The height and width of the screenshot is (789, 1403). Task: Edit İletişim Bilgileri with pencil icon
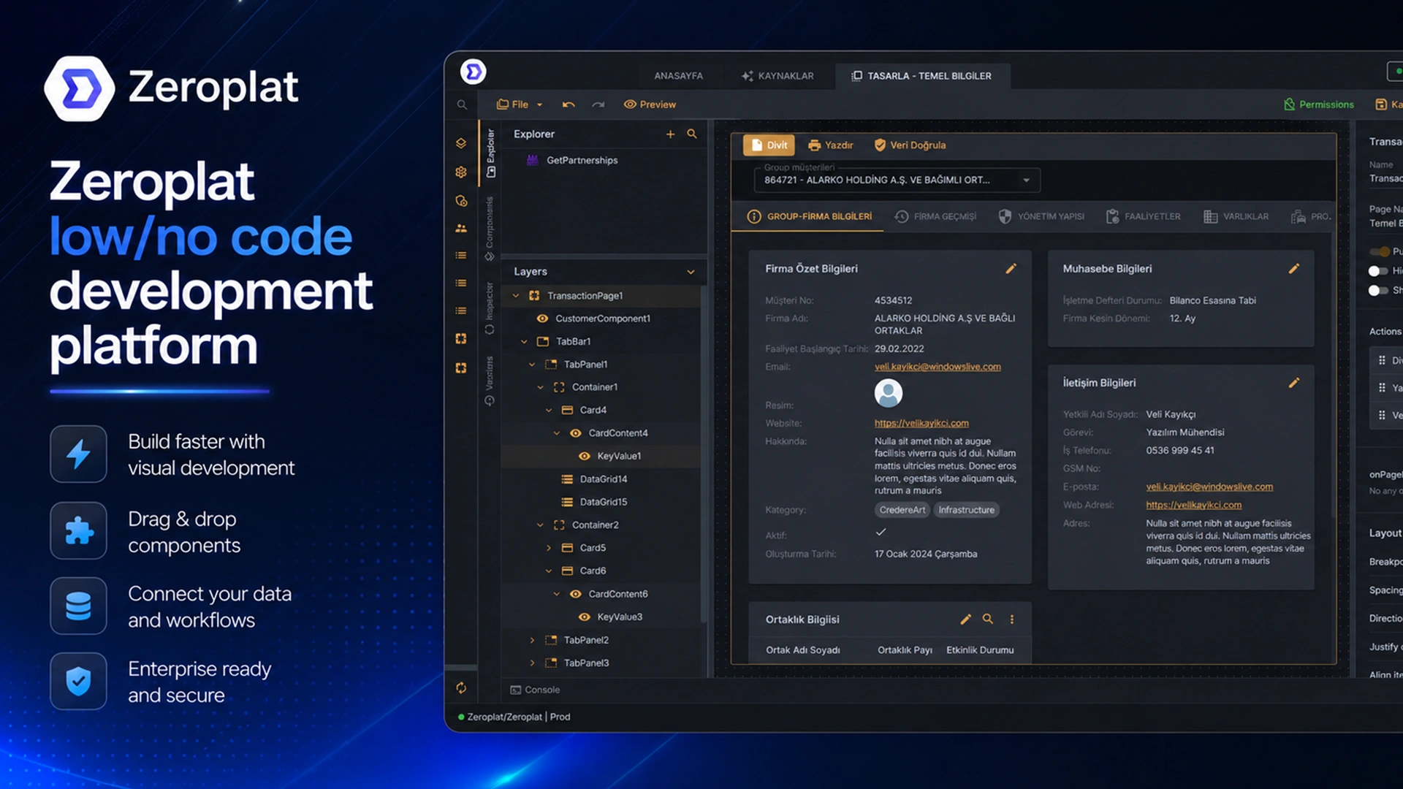click(1294, 383)
